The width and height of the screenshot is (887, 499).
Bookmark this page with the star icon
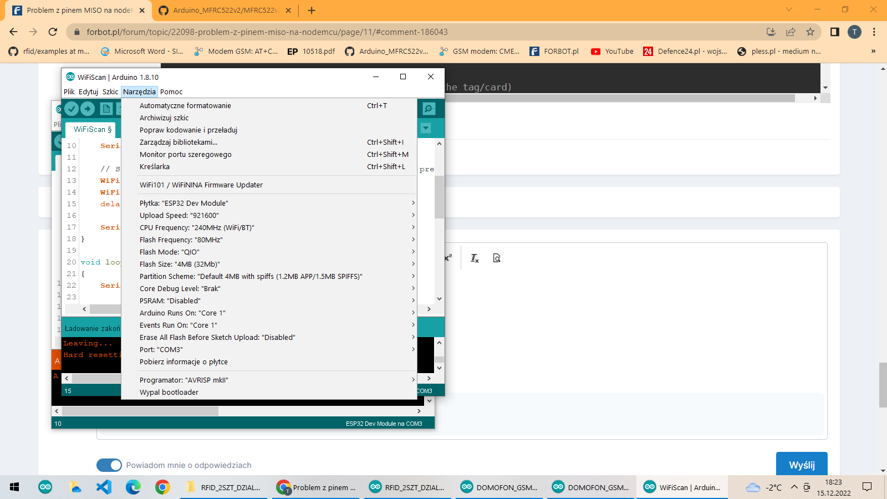[x=810, y=32]
